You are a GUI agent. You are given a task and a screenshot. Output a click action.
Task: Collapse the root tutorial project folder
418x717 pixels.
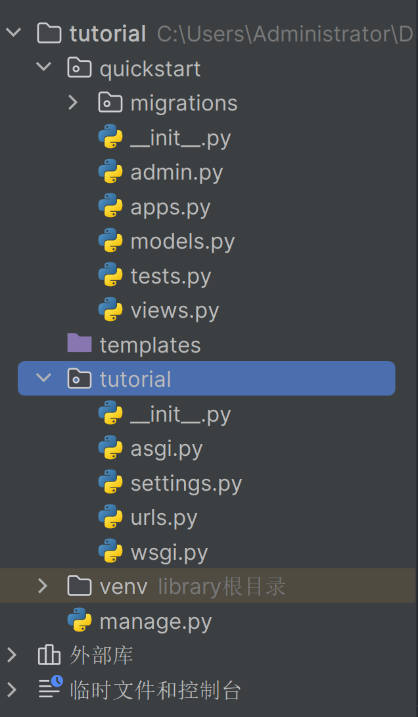pos(13,33)
